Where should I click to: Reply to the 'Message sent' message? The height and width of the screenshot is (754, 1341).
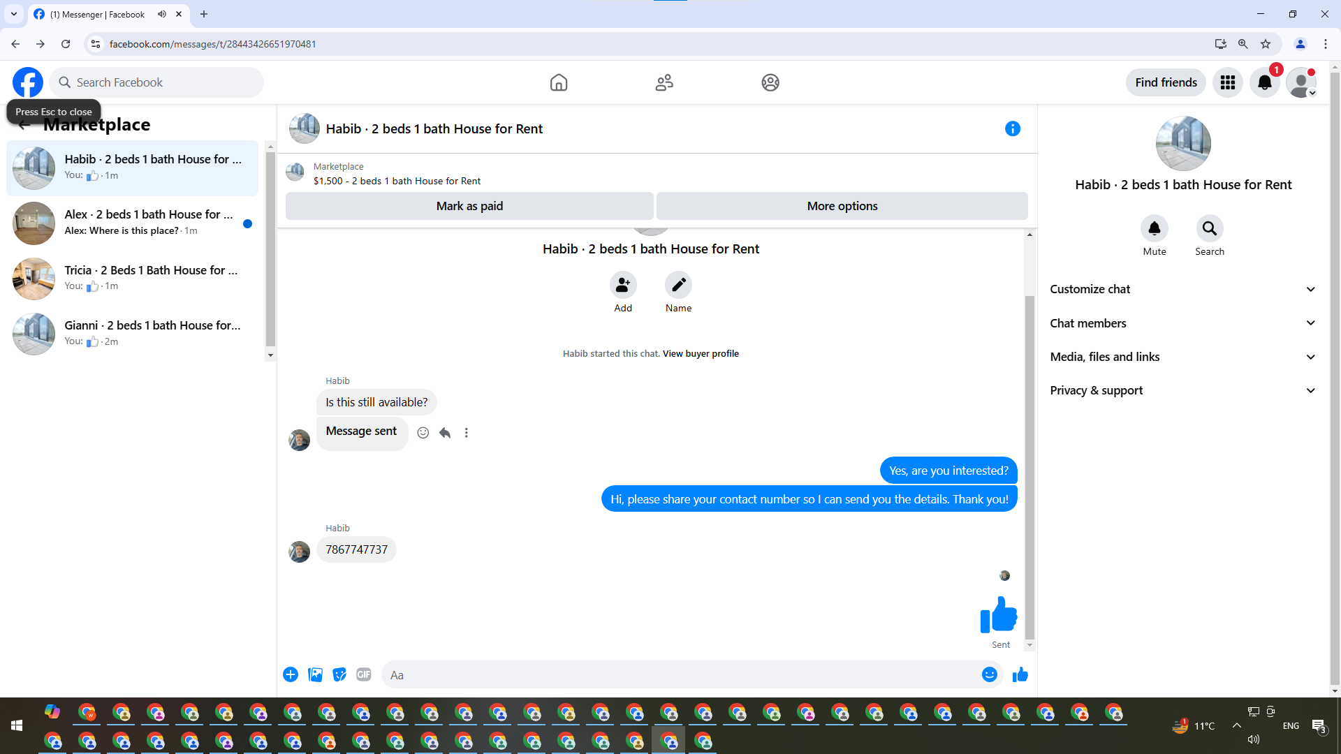click(x=445, y=433)
